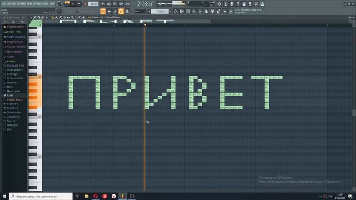Open piano roll tools wrench menu
The width and height of the screenshot is (356, 200).
35,17
